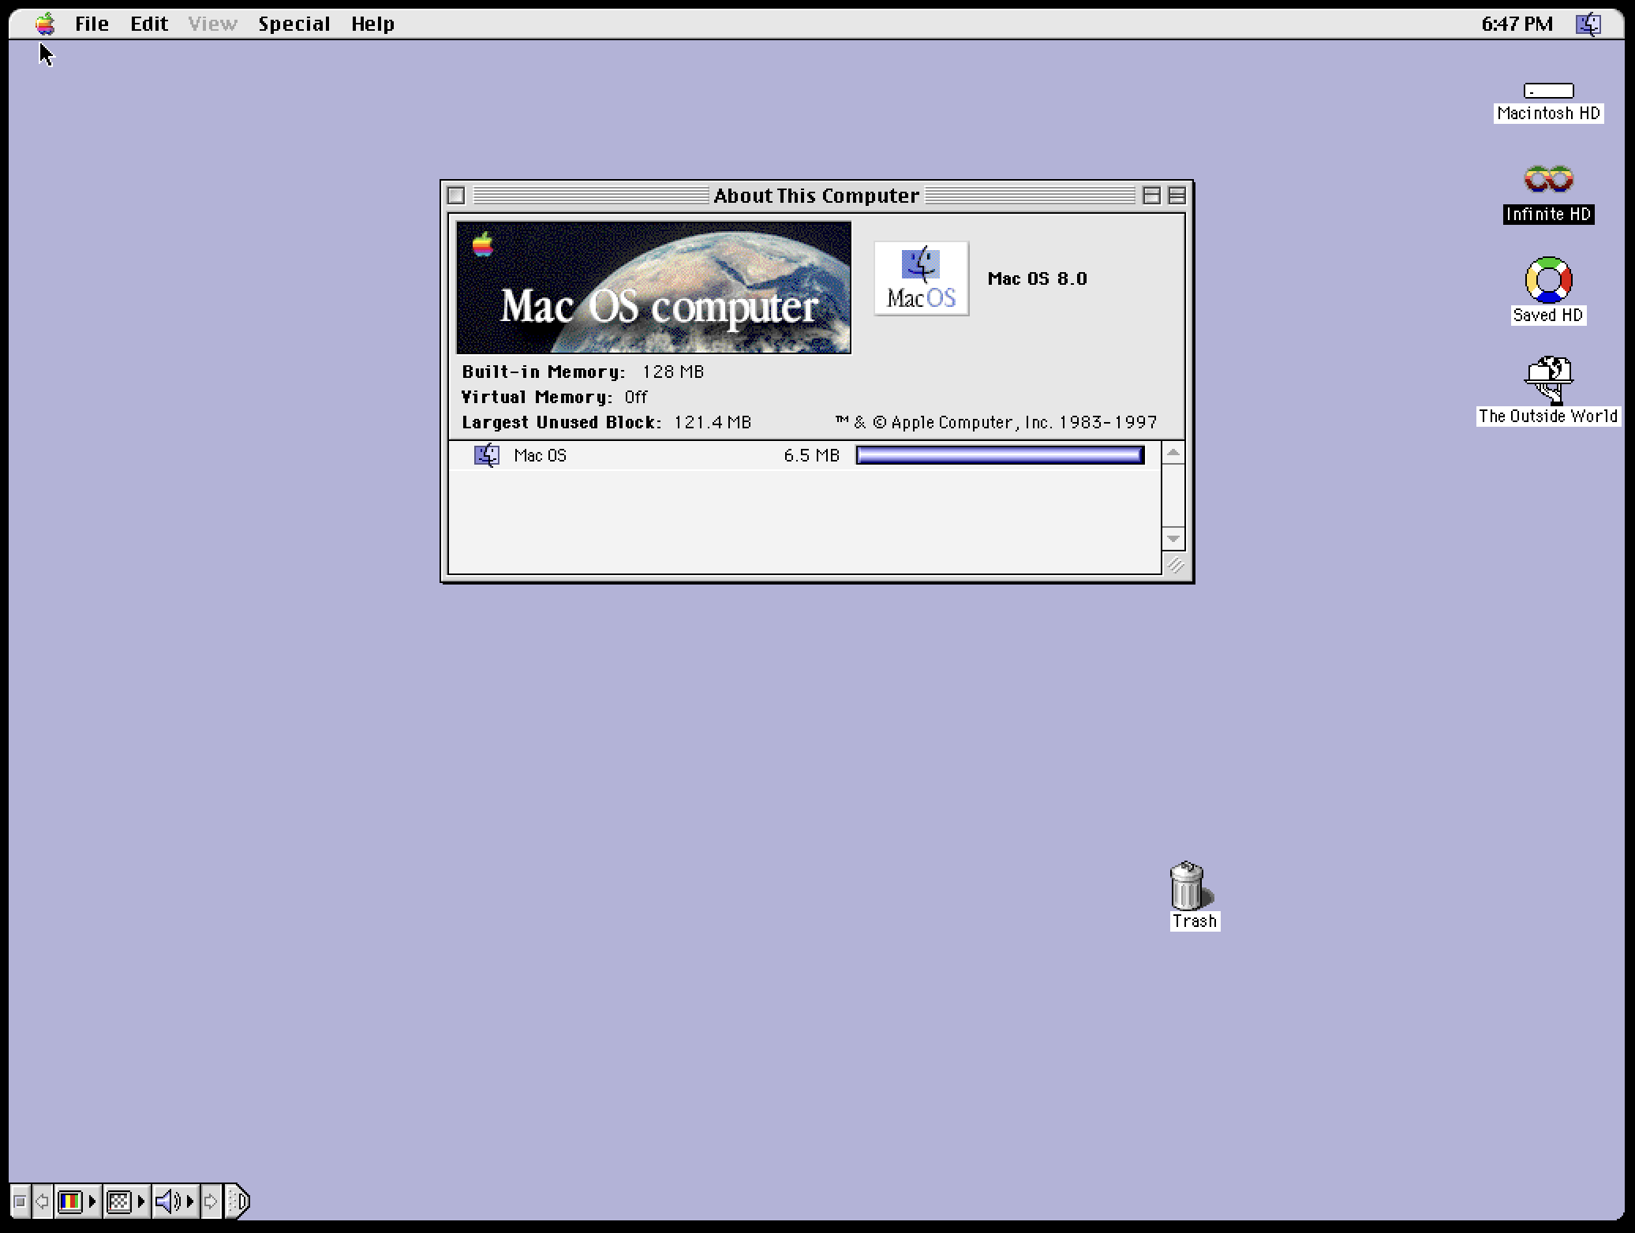1635x1233 pixels.
Task: Click the Mac OS computer Earth banner
Action: (x=654, y=288)
